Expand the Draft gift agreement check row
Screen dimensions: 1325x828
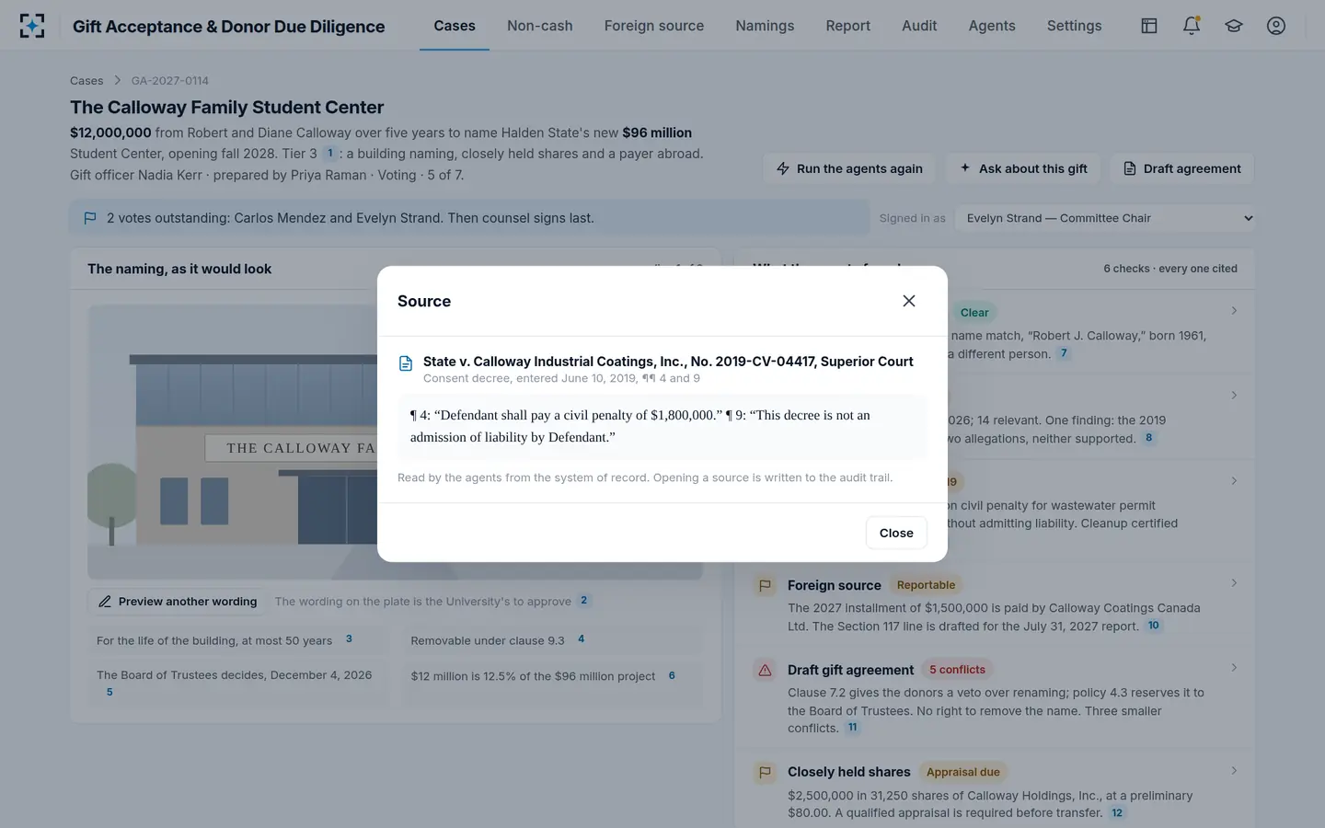click(x=1234, y=668)
